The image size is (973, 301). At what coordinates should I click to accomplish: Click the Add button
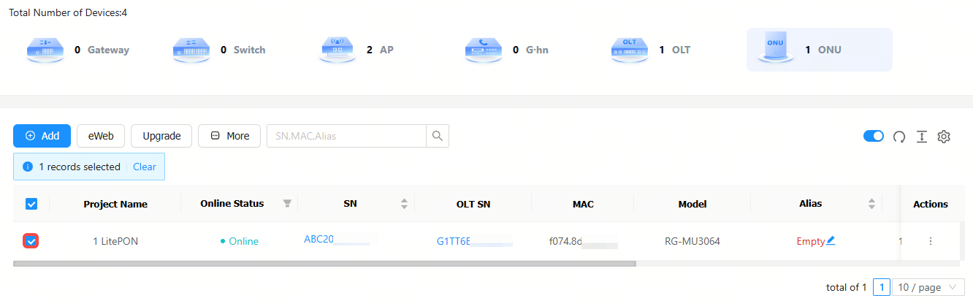(42, 136)
